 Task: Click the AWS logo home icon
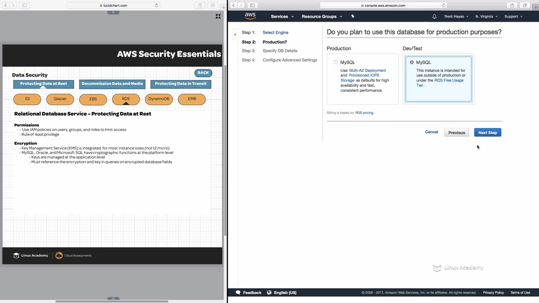pos(250,16)
